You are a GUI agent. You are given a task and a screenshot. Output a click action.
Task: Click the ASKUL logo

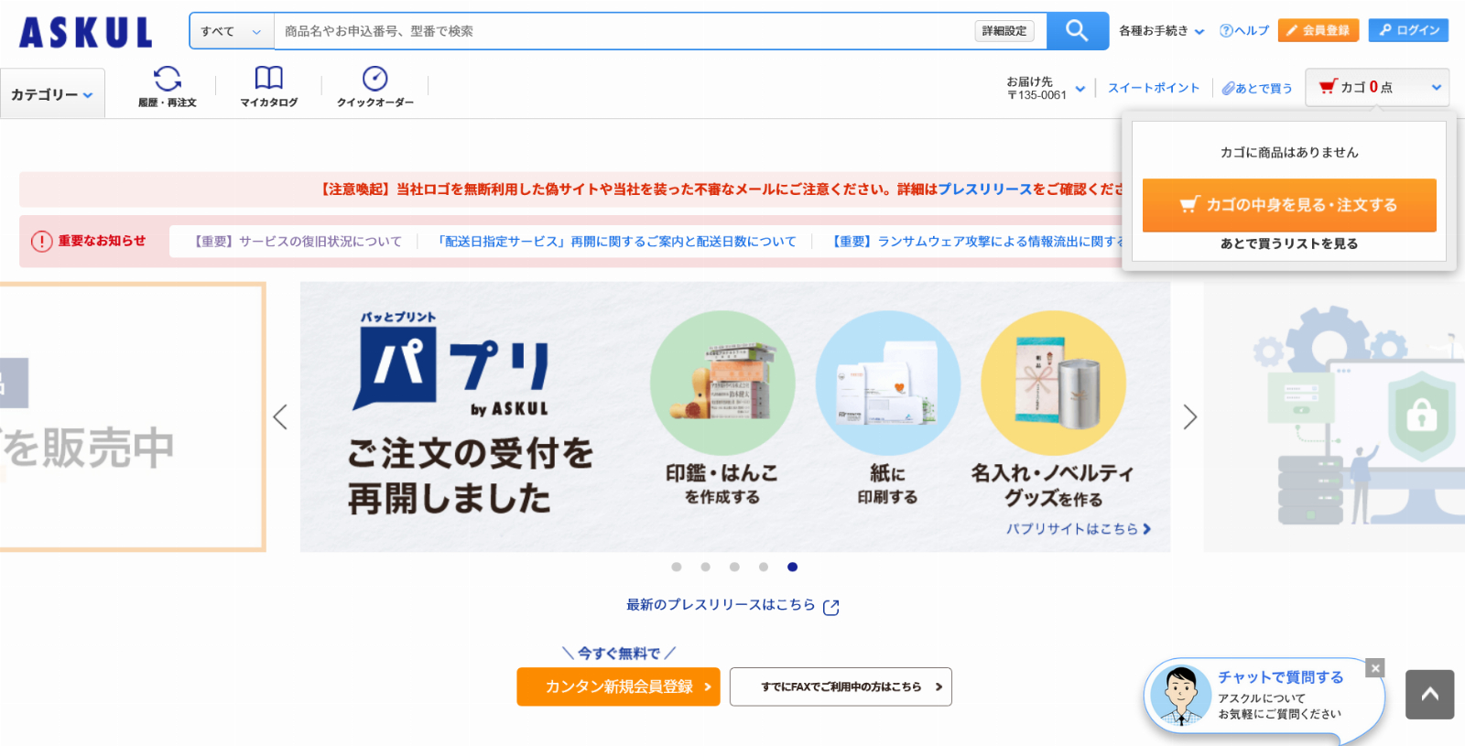(86, 33)
